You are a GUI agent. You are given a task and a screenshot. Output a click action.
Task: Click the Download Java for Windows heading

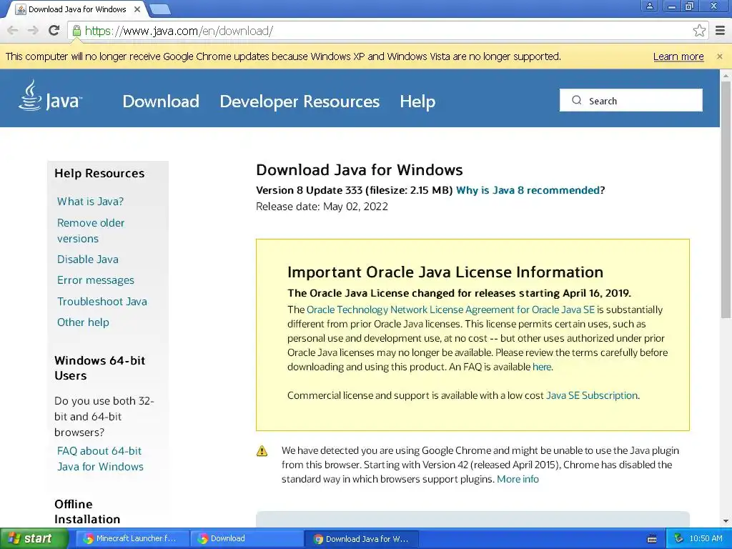tap(360, 169)
